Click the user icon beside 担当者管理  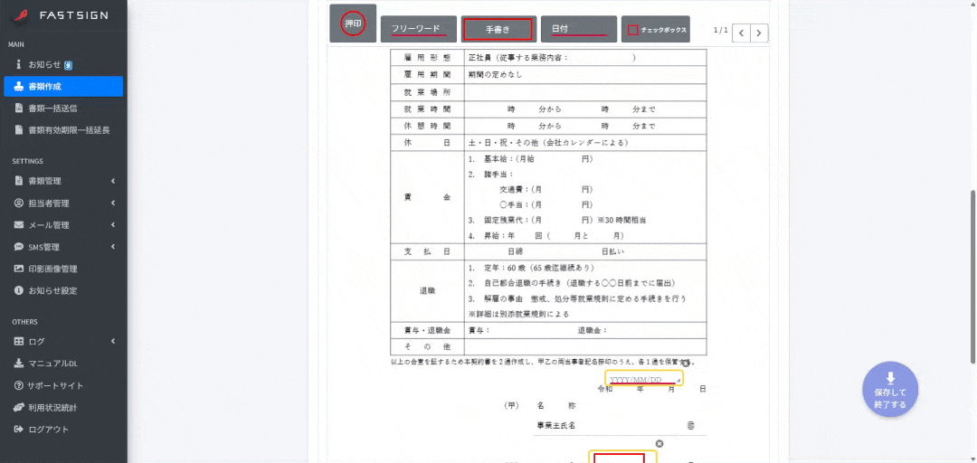point(19,203)
